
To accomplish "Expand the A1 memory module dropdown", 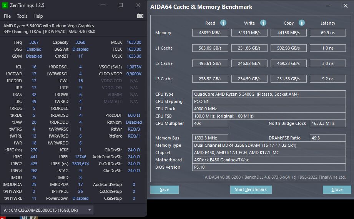I will tap(90, 210).
